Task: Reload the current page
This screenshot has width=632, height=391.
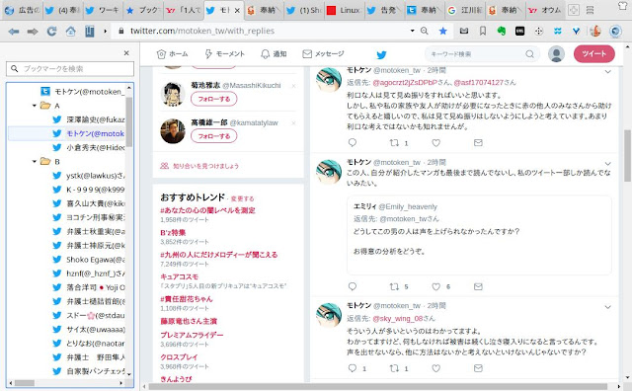Action: pos(51,31)
